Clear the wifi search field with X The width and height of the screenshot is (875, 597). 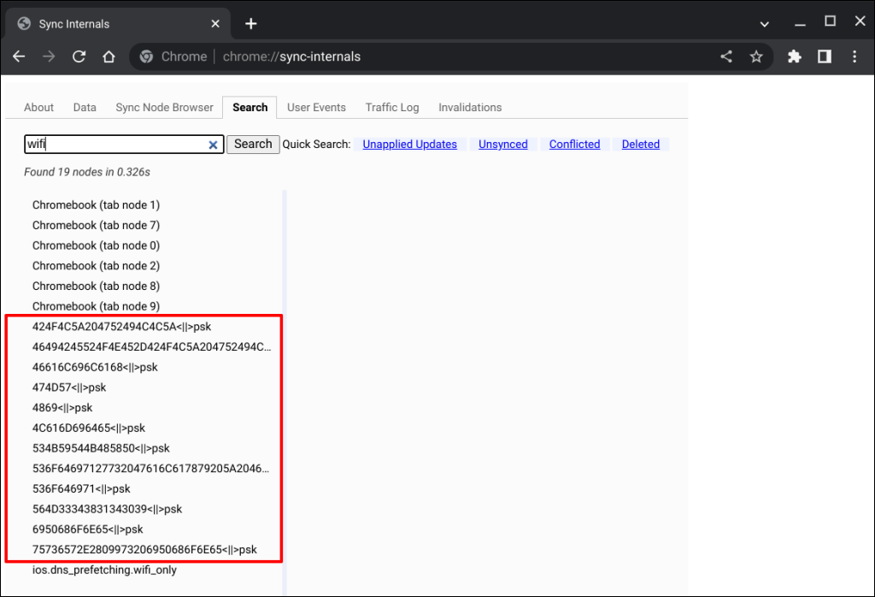[213, 145]
